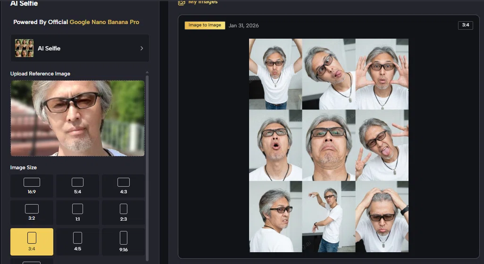Open the My Images tab

(x=203, y=2)
